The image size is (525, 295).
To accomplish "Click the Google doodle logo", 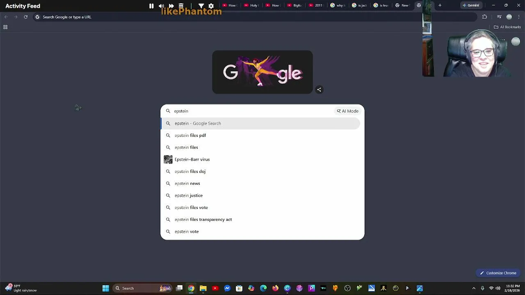I will (x=262, y=72).
